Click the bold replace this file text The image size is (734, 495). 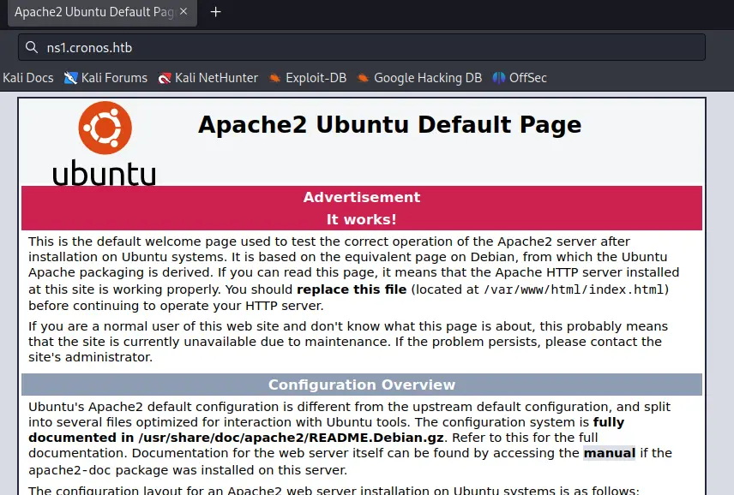pos(352,289)
